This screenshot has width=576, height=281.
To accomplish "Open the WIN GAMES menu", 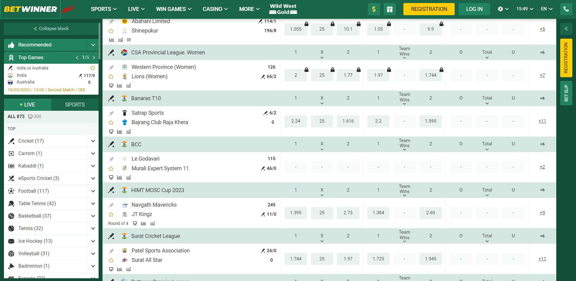I will tap(173, 9).
